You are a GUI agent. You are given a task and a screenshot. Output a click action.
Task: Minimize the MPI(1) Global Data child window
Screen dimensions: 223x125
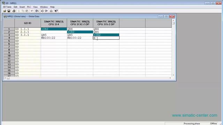pyautogui.click(x=160, y=16)
